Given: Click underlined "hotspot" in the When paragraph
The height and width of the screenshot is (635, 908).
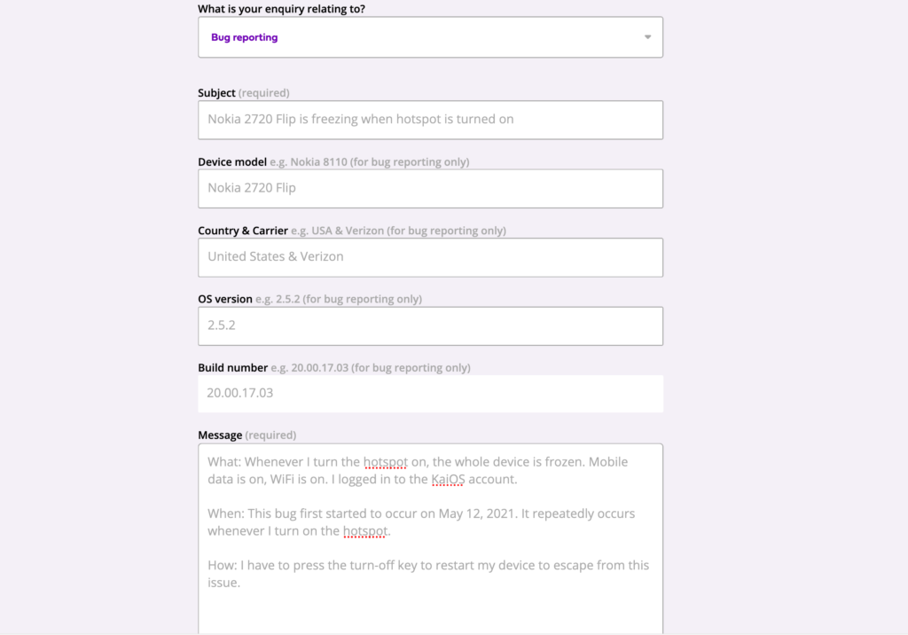Looking at the screenshot, I should point(364,530).
